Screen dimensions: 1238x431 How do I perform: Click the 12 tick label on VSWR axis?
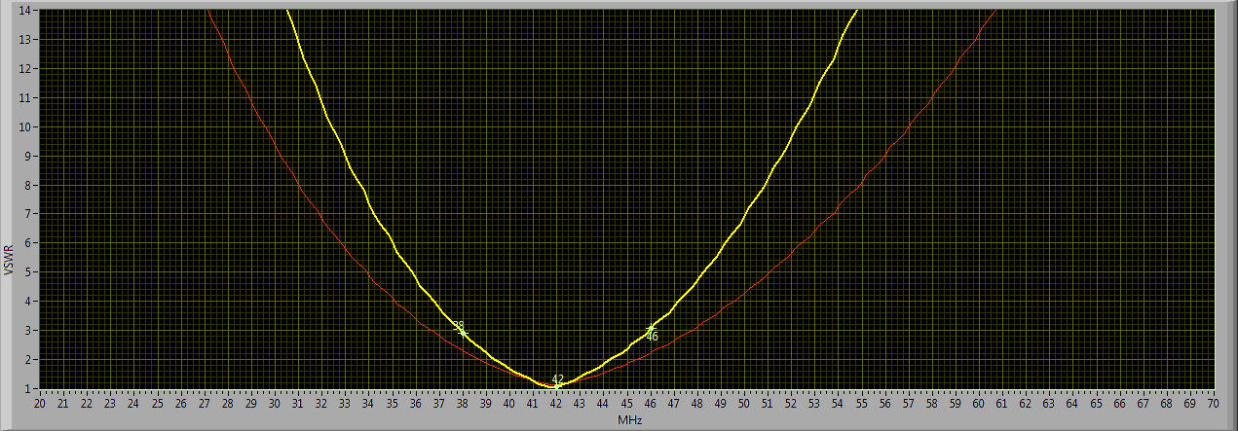pos(26,68)
